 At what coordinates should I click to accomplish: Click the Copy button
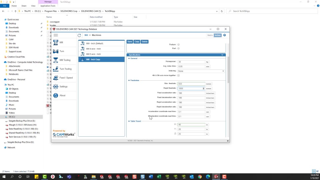tap(137, 42)
